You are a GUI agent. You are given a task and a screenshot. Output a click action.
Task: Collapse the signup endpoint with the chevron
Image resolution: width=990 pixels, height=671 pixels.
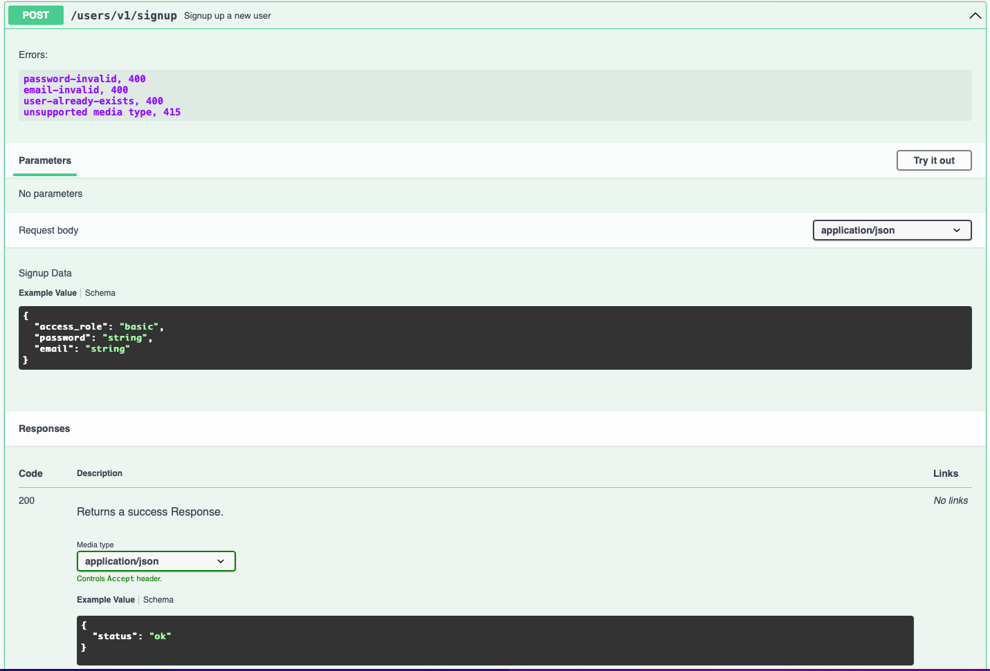[975, 15]
